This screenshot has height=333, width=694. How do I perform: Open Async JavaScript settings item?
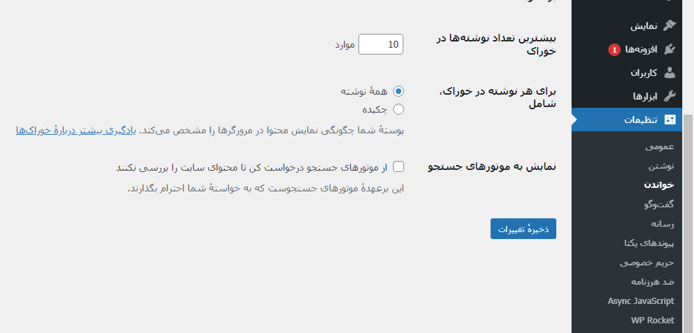[x=641, y=301]
